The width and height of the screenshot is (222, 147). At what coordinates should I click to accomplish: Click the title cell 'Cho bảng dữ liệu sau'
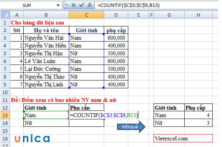coord(37,23)
